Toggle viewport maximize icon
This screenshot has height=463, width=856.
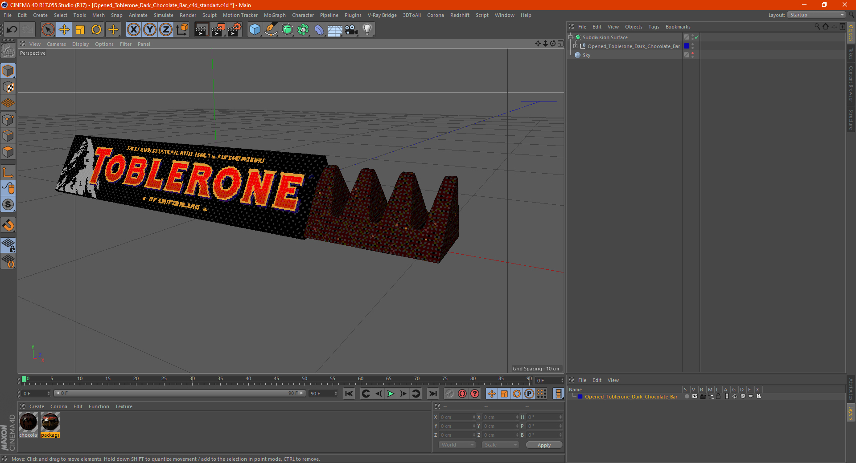560,44
